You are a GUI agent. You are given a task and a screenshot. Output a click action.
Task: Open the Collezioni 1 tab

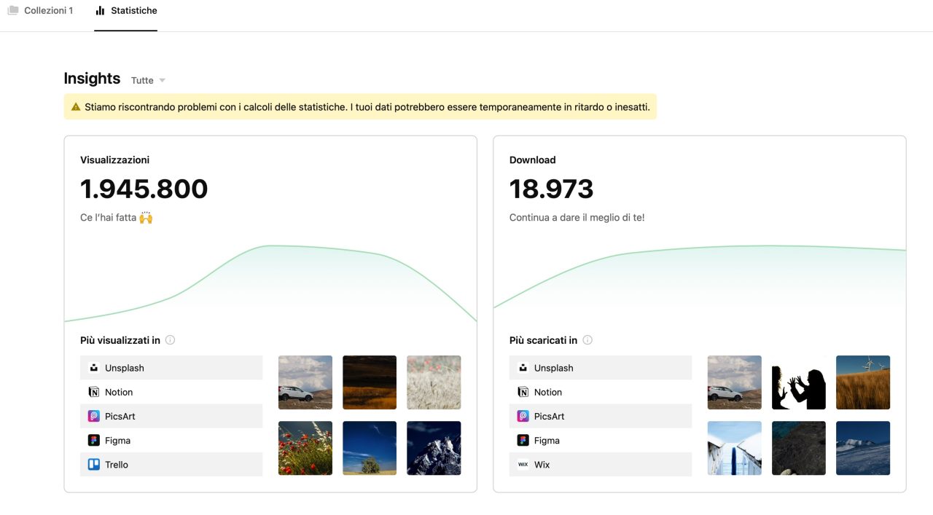(40, 11)
